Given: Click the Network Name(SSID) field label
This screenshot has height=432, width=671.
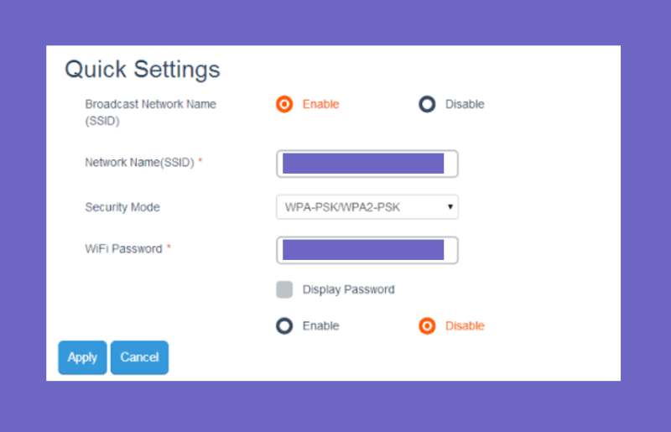Looking at the screenshot, I should [139, 163].
